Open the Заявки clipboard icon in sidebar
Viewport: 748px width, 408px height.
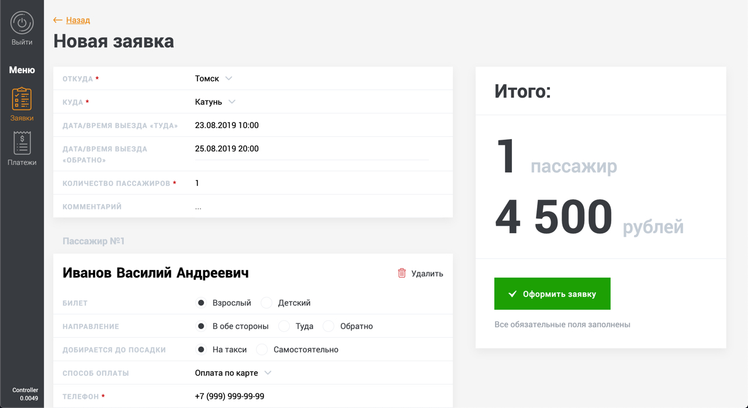coord(22,99)
